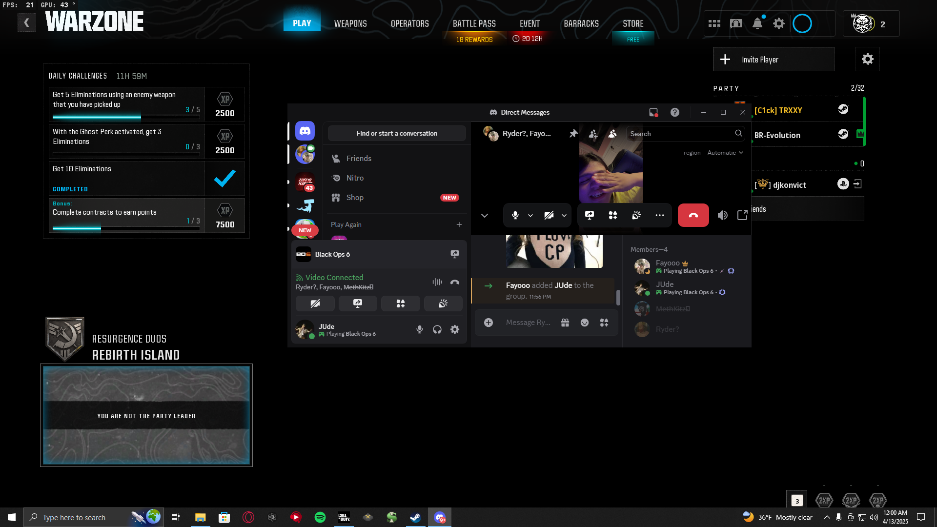Open the STORE tab
The height and width of the screenshot is (527, 937).
pos(633,23)
